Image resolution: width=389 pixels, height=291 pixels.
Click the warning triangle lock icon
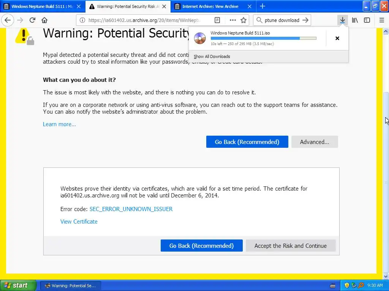point(25,37)
